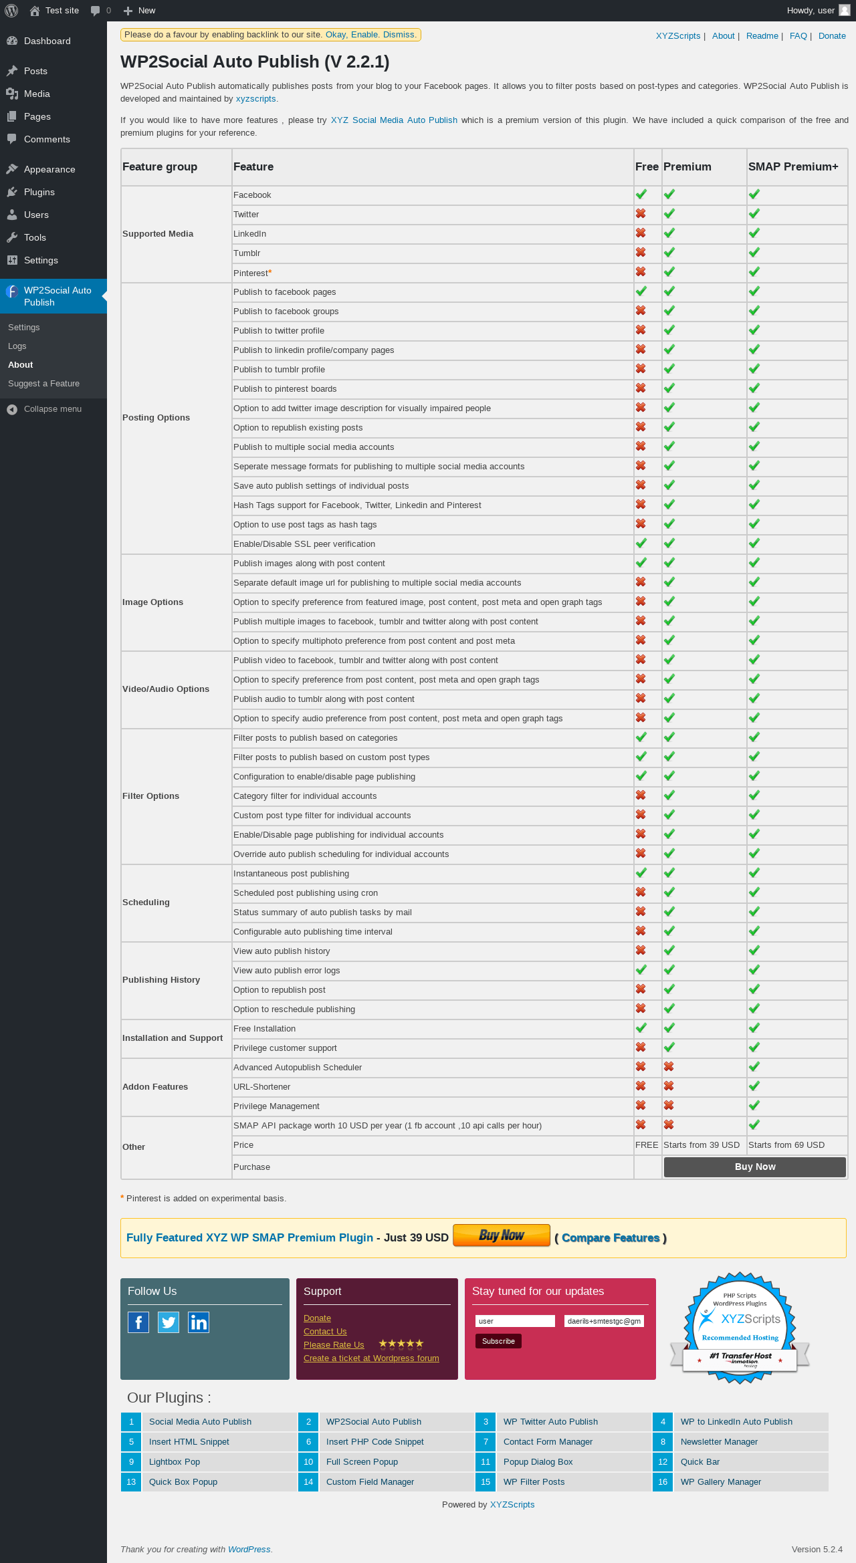Click the dark Buy Now button in table
Image resolution: width=856 pixels, height=1563 pixels.
755,1167
